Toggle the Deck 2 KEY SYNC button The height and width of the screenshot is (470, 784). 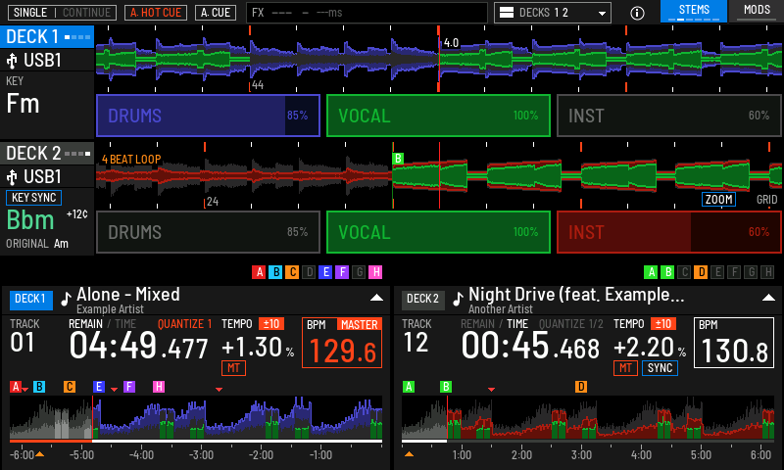[33, 197]
